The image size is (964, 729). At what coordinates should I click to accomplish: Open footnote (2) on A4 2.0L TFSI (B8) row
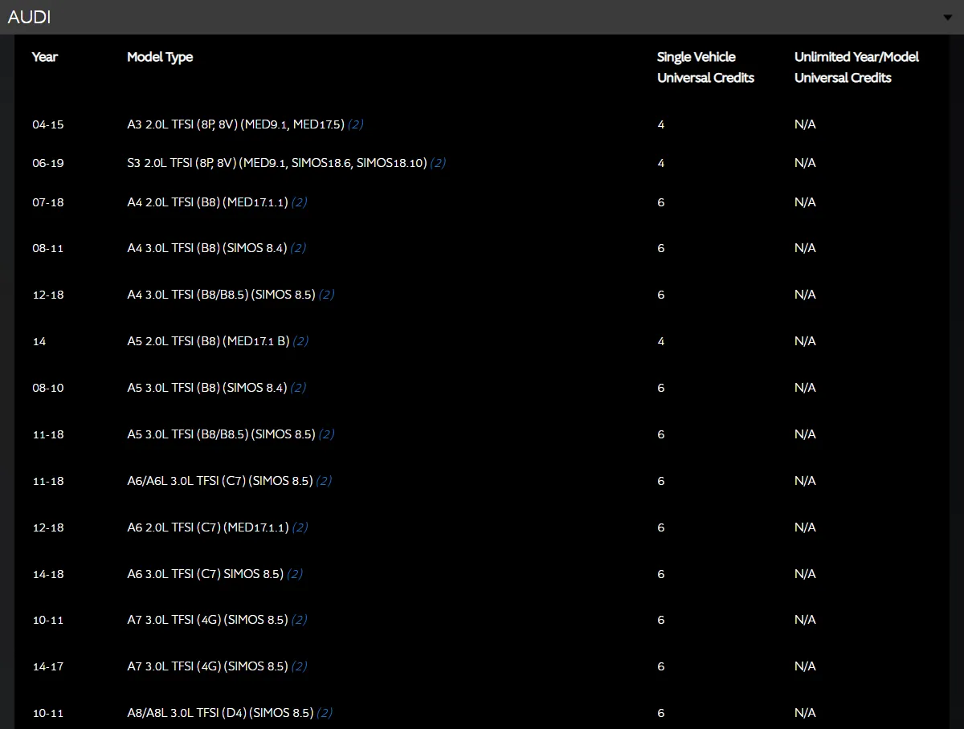point(299,202)
